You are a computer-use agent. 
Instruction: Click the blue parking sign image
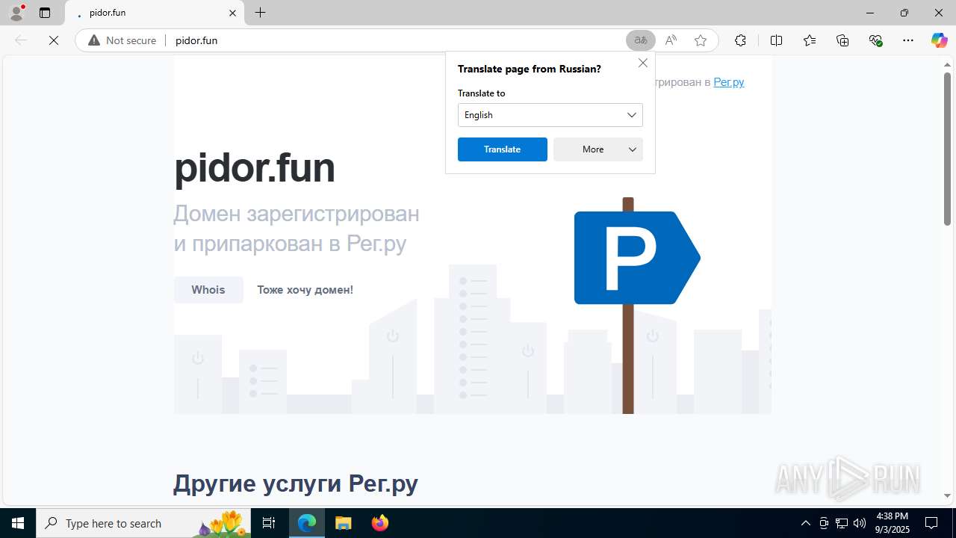[x=636, y=258]
